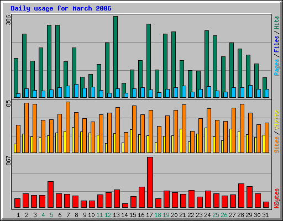Image resolution: width=283 pixels, height=221 pixels.
Task: Select the 386 hits axis maximum label
Action: click(8, 20)
